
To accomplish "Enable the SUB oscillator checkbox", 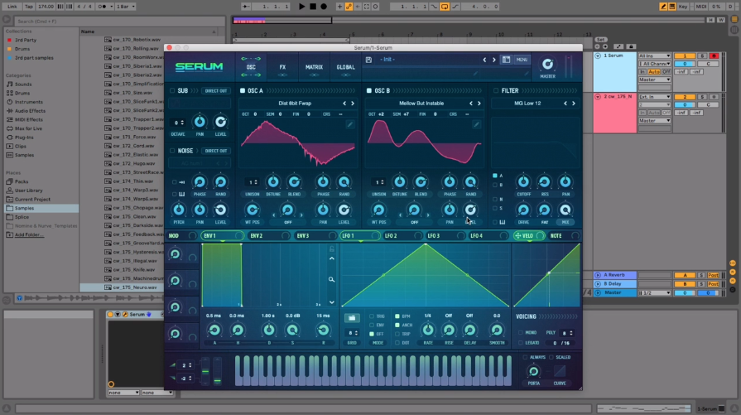I will pyautogui.click(x=172, y=91).
